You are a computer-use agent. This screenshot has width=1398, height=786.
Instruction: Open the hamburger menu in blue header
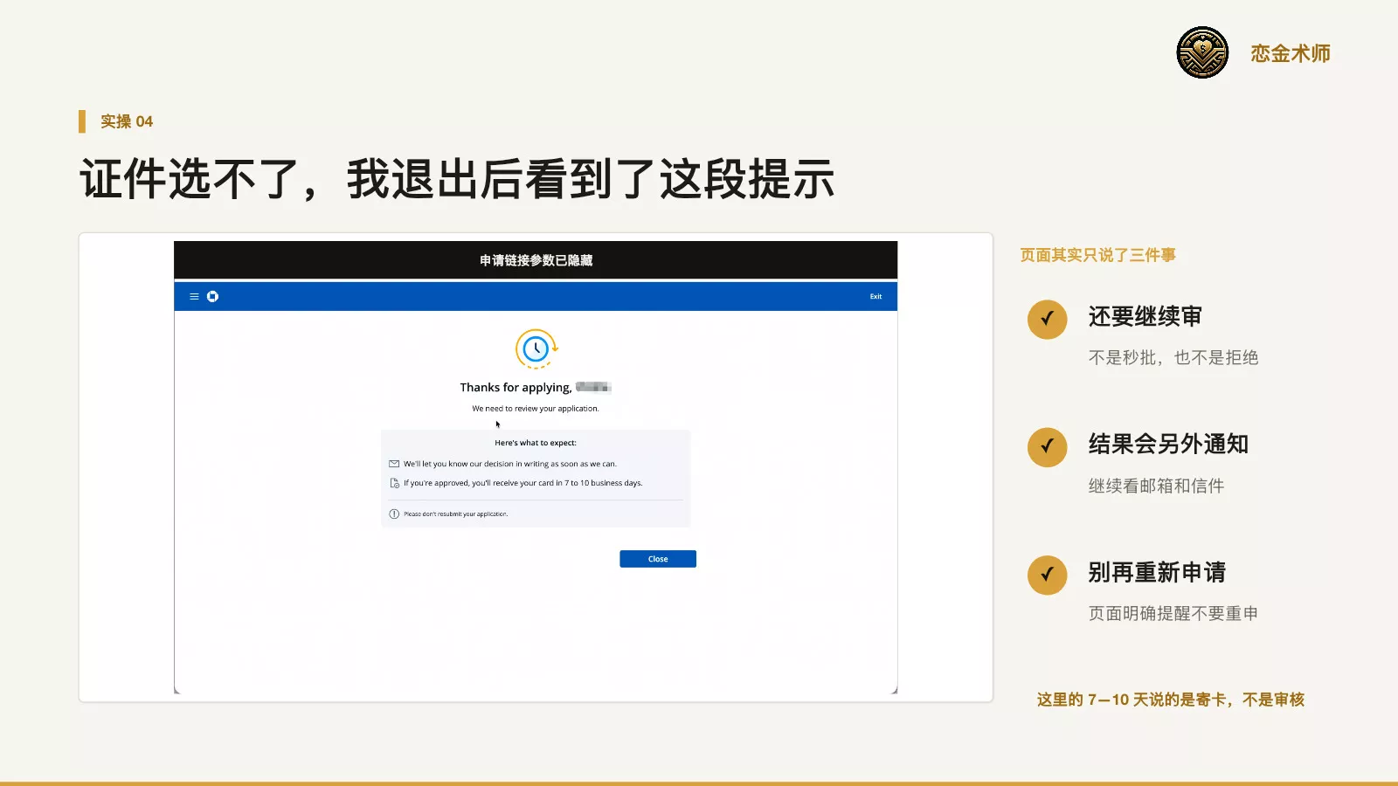[194, 297]
